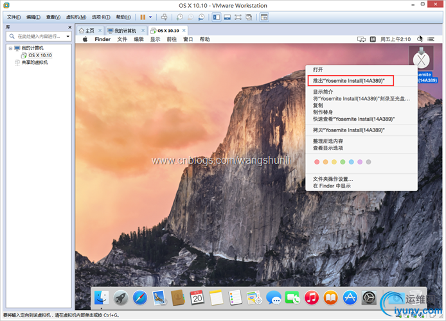Close the library panel with the X

[69, 27]
